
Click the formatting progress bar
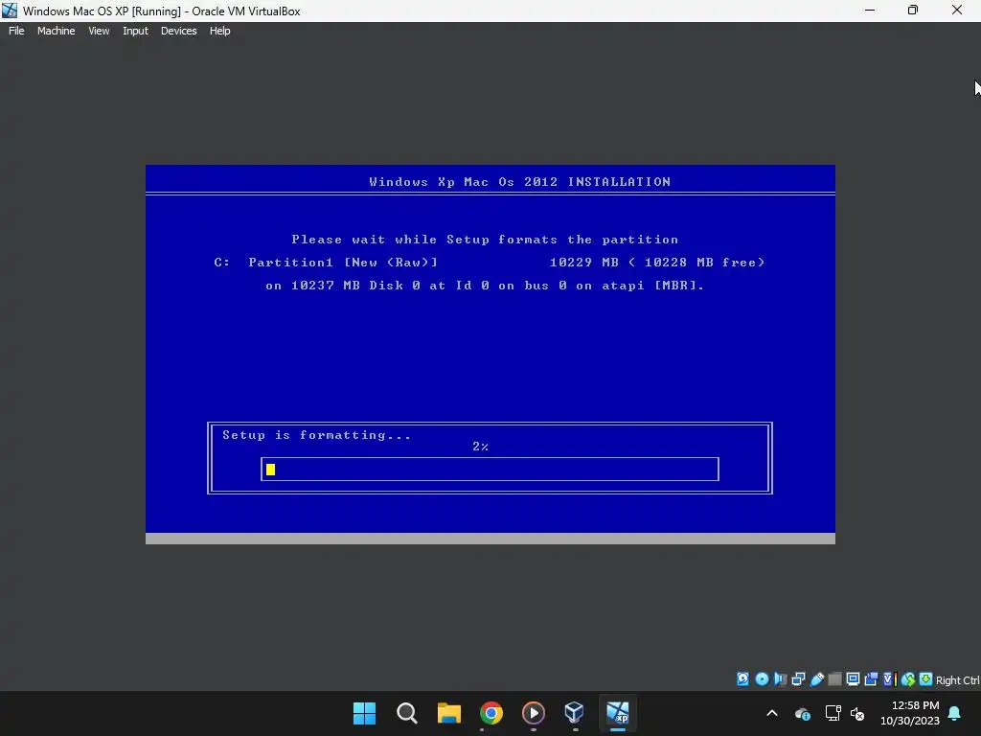click(490, 470)
